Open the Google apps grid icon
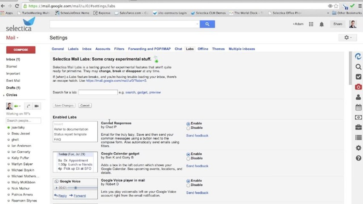Viewport: 363px width, 204px height. 311,24
